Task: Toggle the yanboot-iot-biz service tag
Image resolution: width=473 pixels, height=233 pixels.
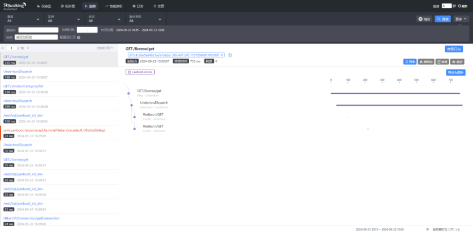Action: coord(140,72)
